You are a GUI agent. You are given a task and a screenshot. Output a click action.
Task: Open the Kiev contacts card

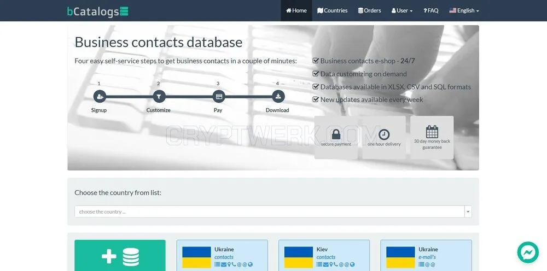324,255
